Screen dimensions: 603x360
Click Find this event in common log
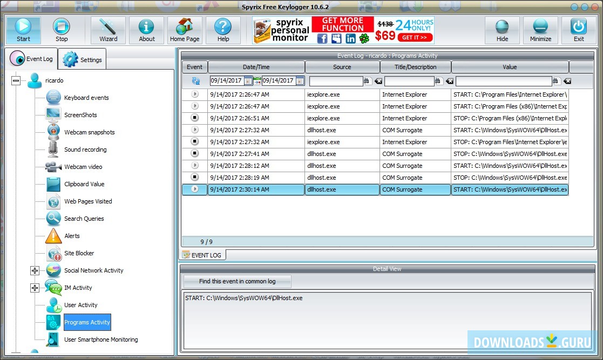pyautogui.click(x=237, y=281)
